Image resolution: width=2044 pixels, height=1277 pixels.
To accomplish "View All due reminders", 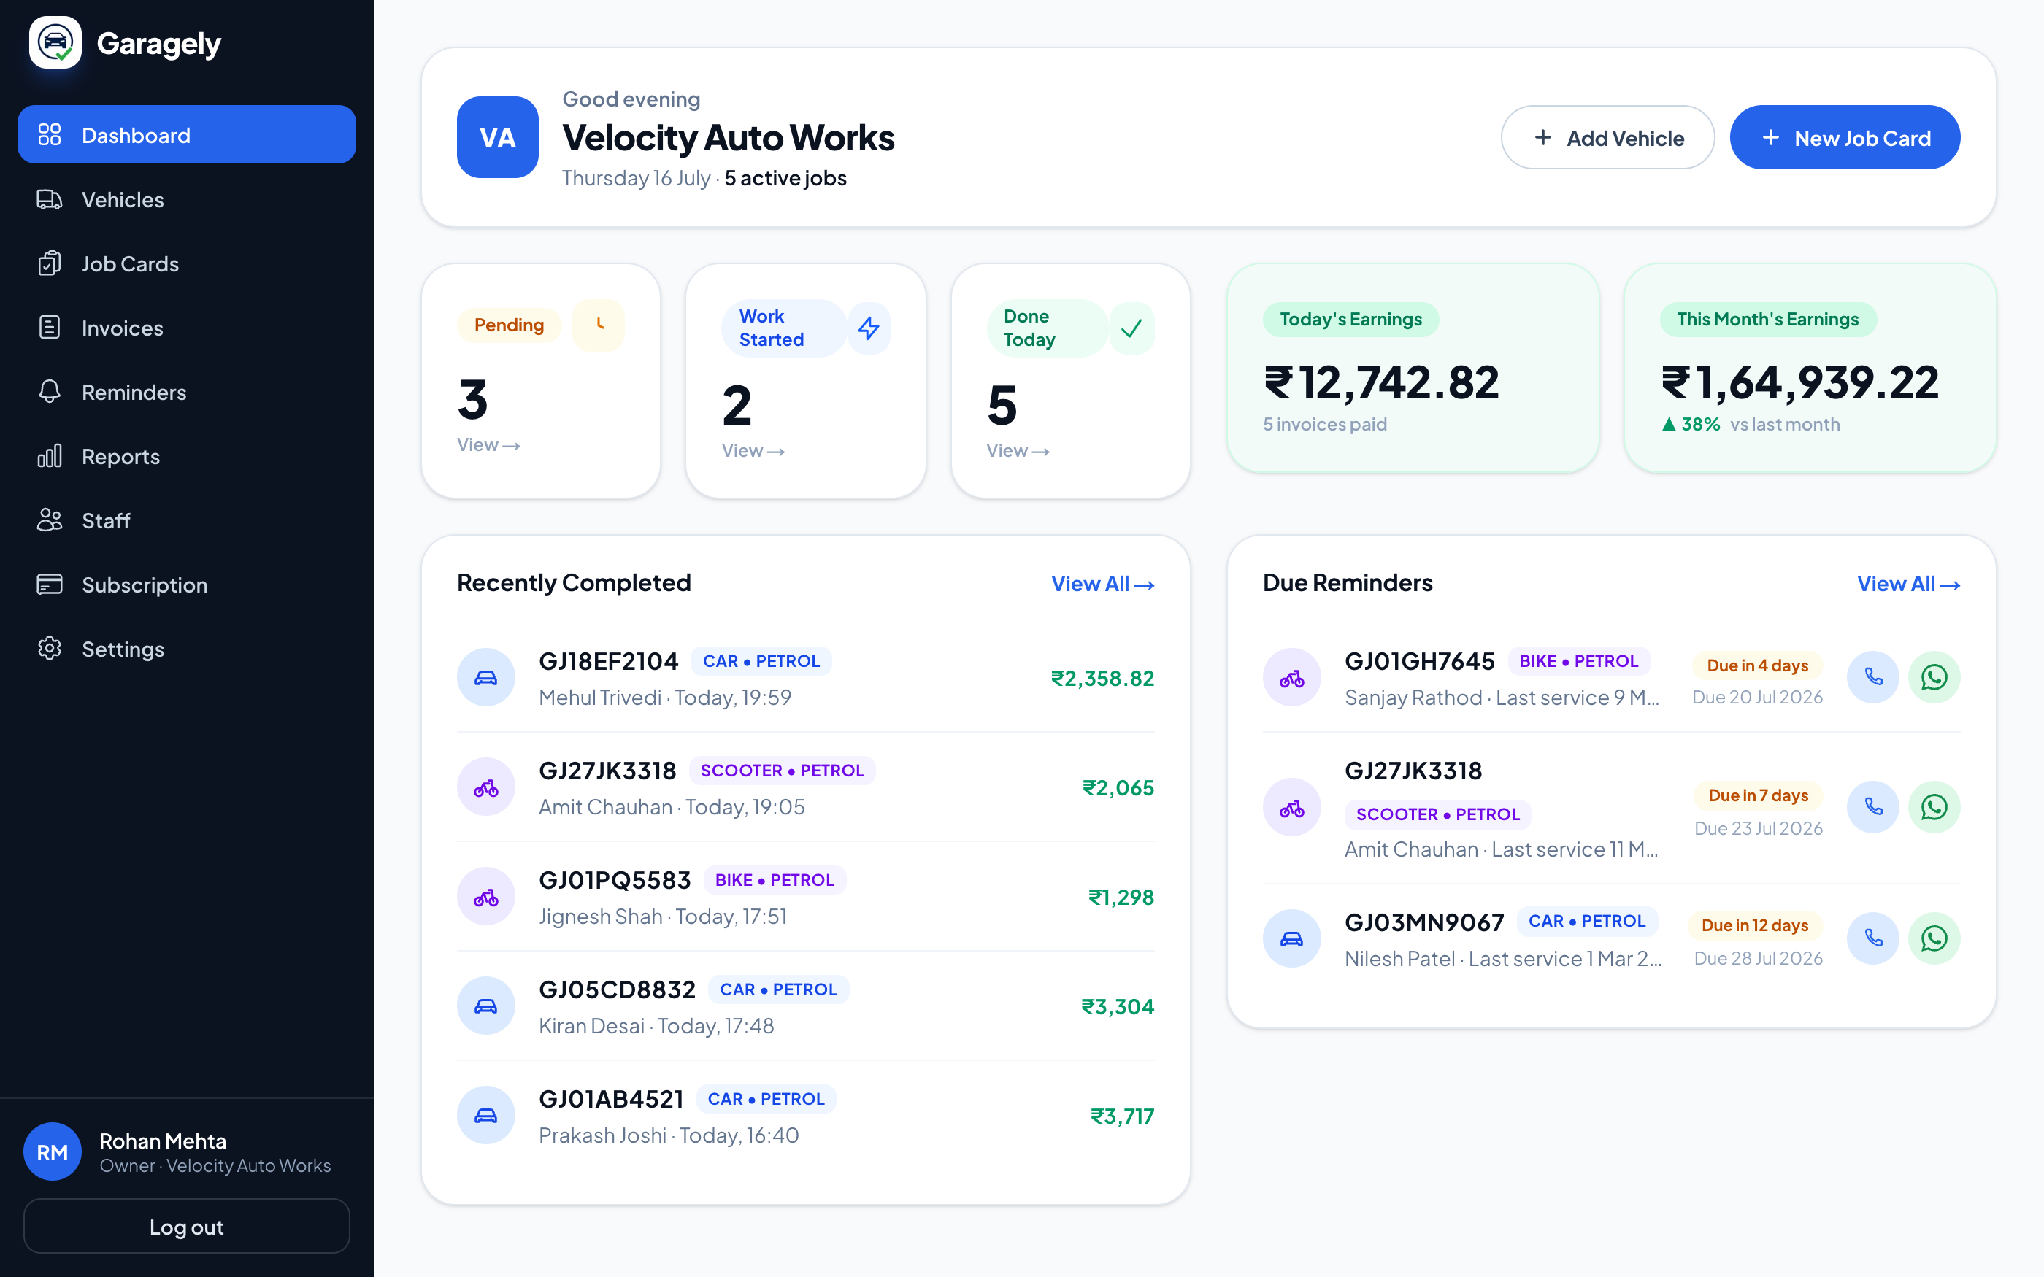I will click(1908, 584).
